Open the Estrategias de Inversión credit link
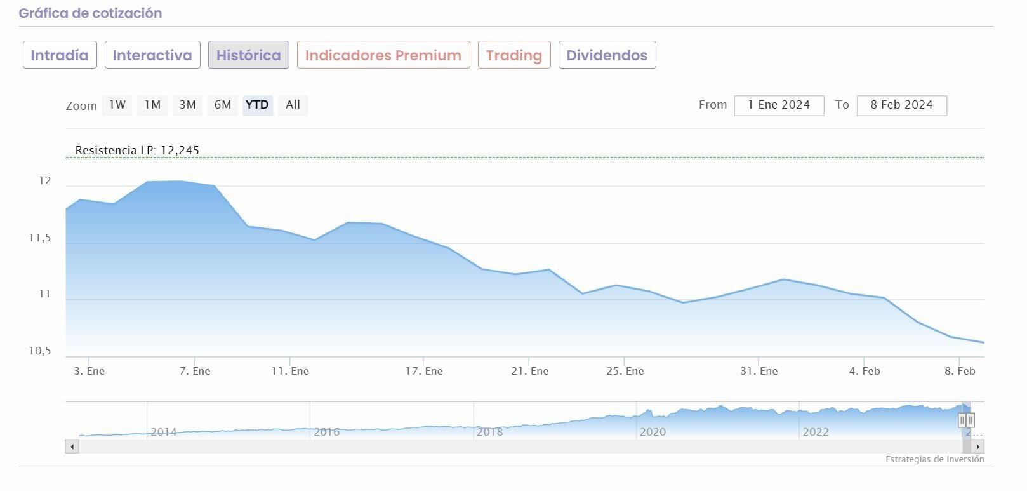 pyautogui.click(x=934, y=459)
